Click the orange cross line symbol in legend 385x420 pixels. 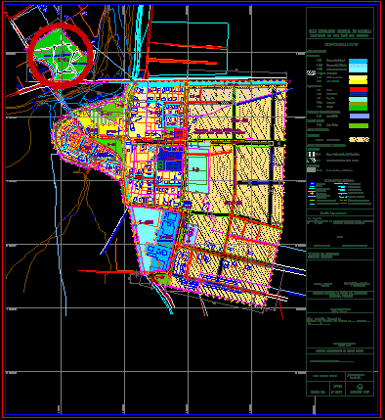pyautogui.click(x=312, y=194)
